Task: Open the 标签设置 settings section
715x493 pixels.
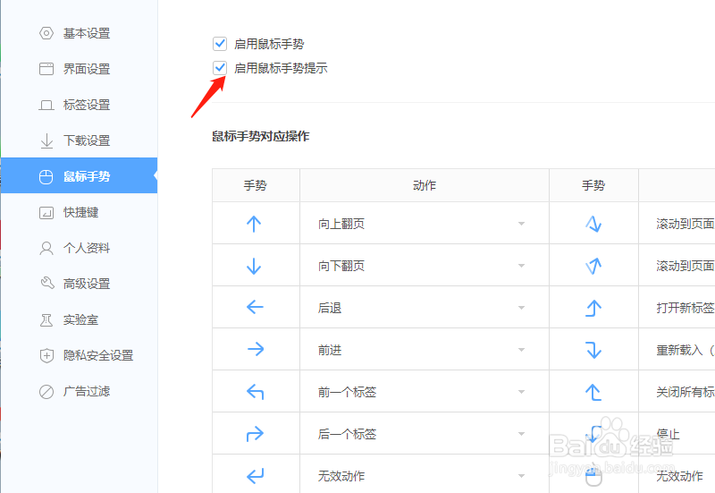Action: [x=80, y=105]
